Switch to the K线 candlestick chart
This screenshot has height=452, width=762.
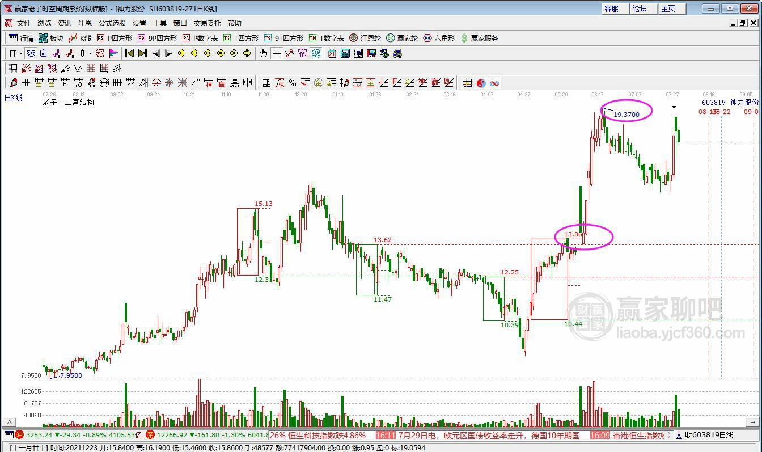[x=80, y=38]
